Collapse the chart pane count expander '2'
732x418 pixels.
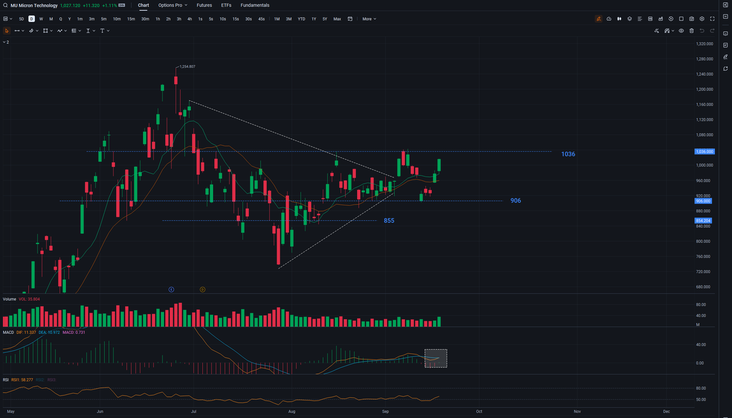5,42
